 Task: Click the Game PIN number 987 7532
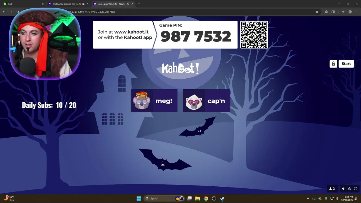tap(196, 36)
